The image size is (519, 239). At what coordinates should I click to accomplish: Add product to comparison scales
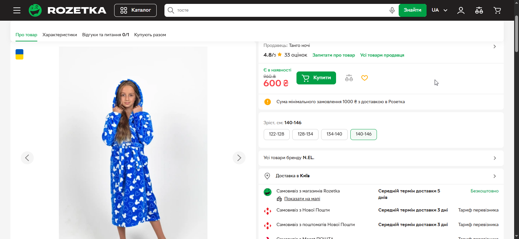tap(349, 78)
